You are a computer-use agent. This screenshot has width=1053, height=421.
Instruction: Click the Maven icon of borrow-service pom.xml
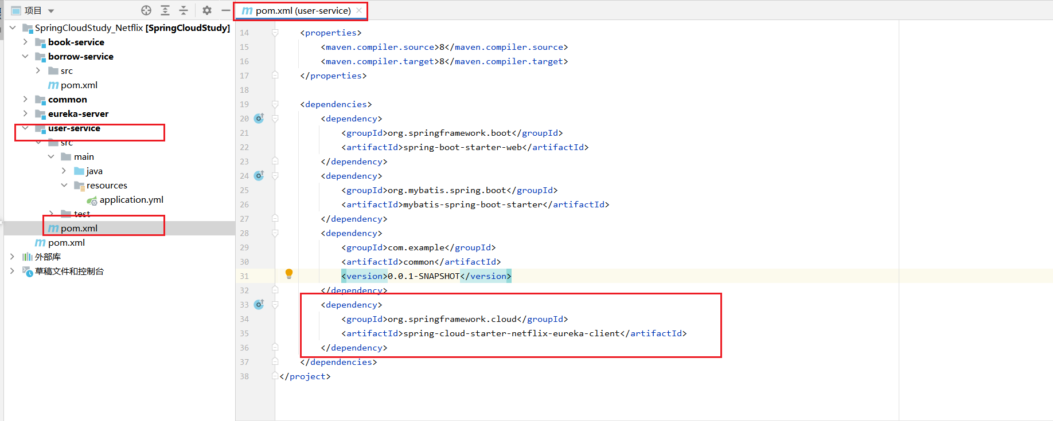(x=53, y=85)
